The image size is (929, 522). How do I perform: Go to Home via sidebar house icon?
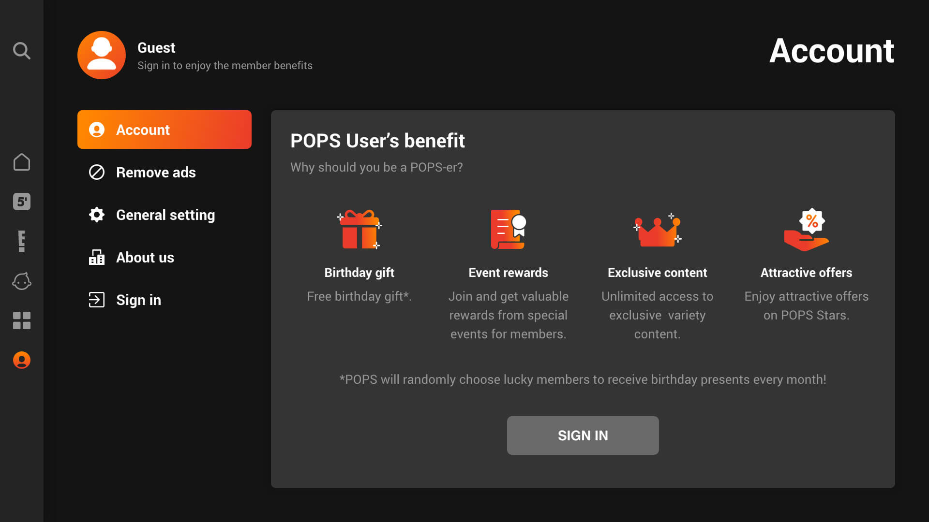tap(22, 162)
